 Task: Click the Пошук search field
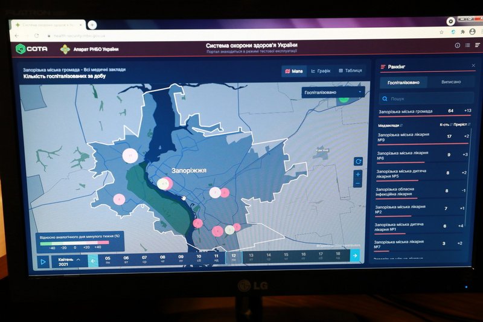426,97
